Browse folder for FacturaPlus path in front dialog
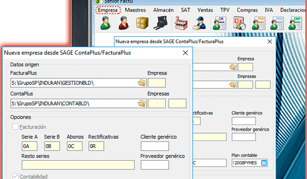The width and height of the screenshot is (307, 179). pos(142,83)
